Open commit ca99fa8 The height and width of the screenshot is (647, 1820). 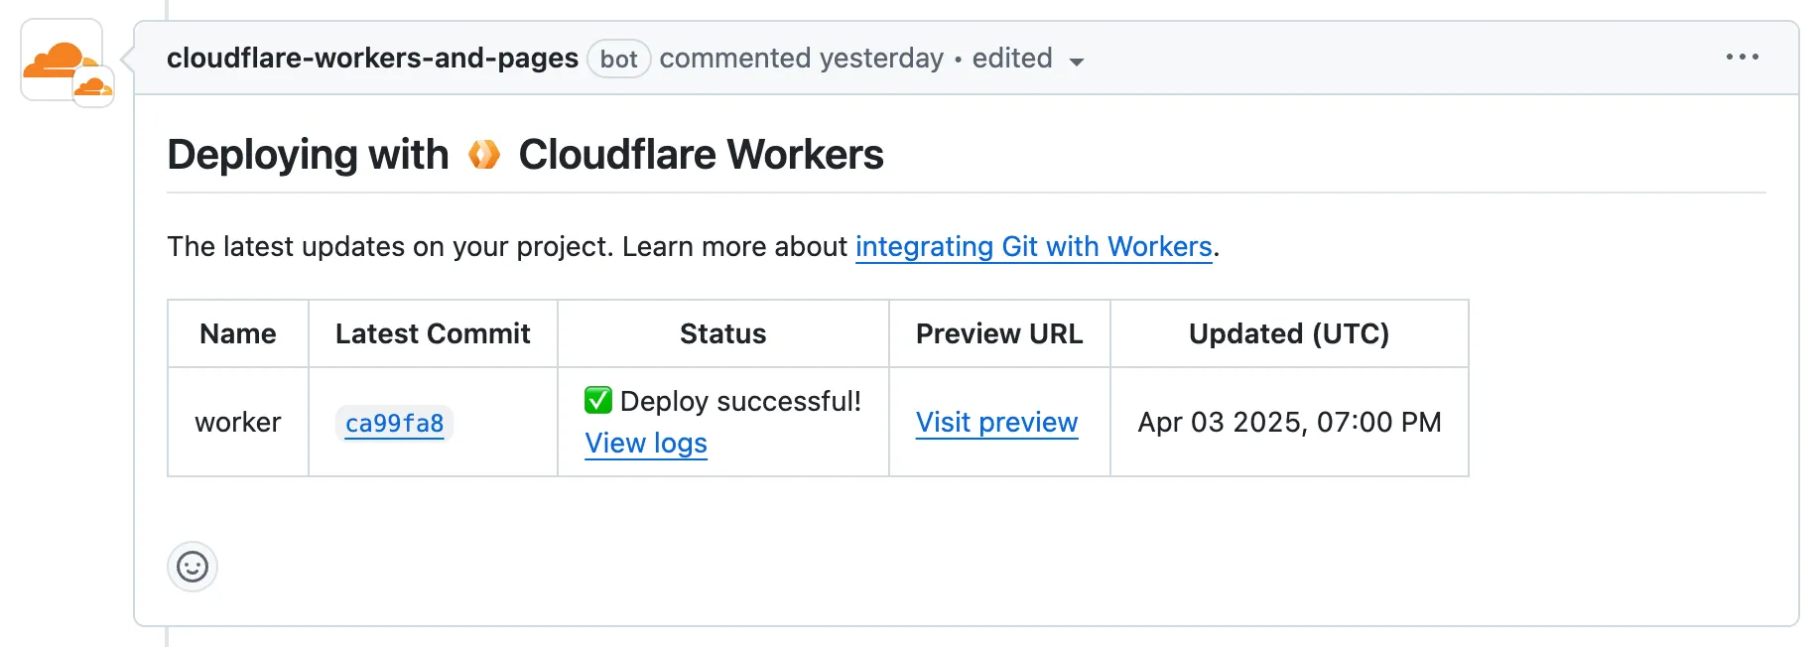point(394,424)
